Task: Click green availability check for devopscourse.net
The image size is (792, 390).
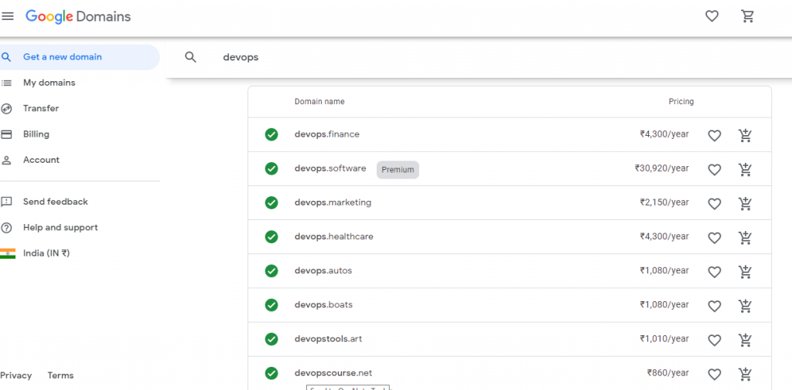Action: (x=271, y=373)
